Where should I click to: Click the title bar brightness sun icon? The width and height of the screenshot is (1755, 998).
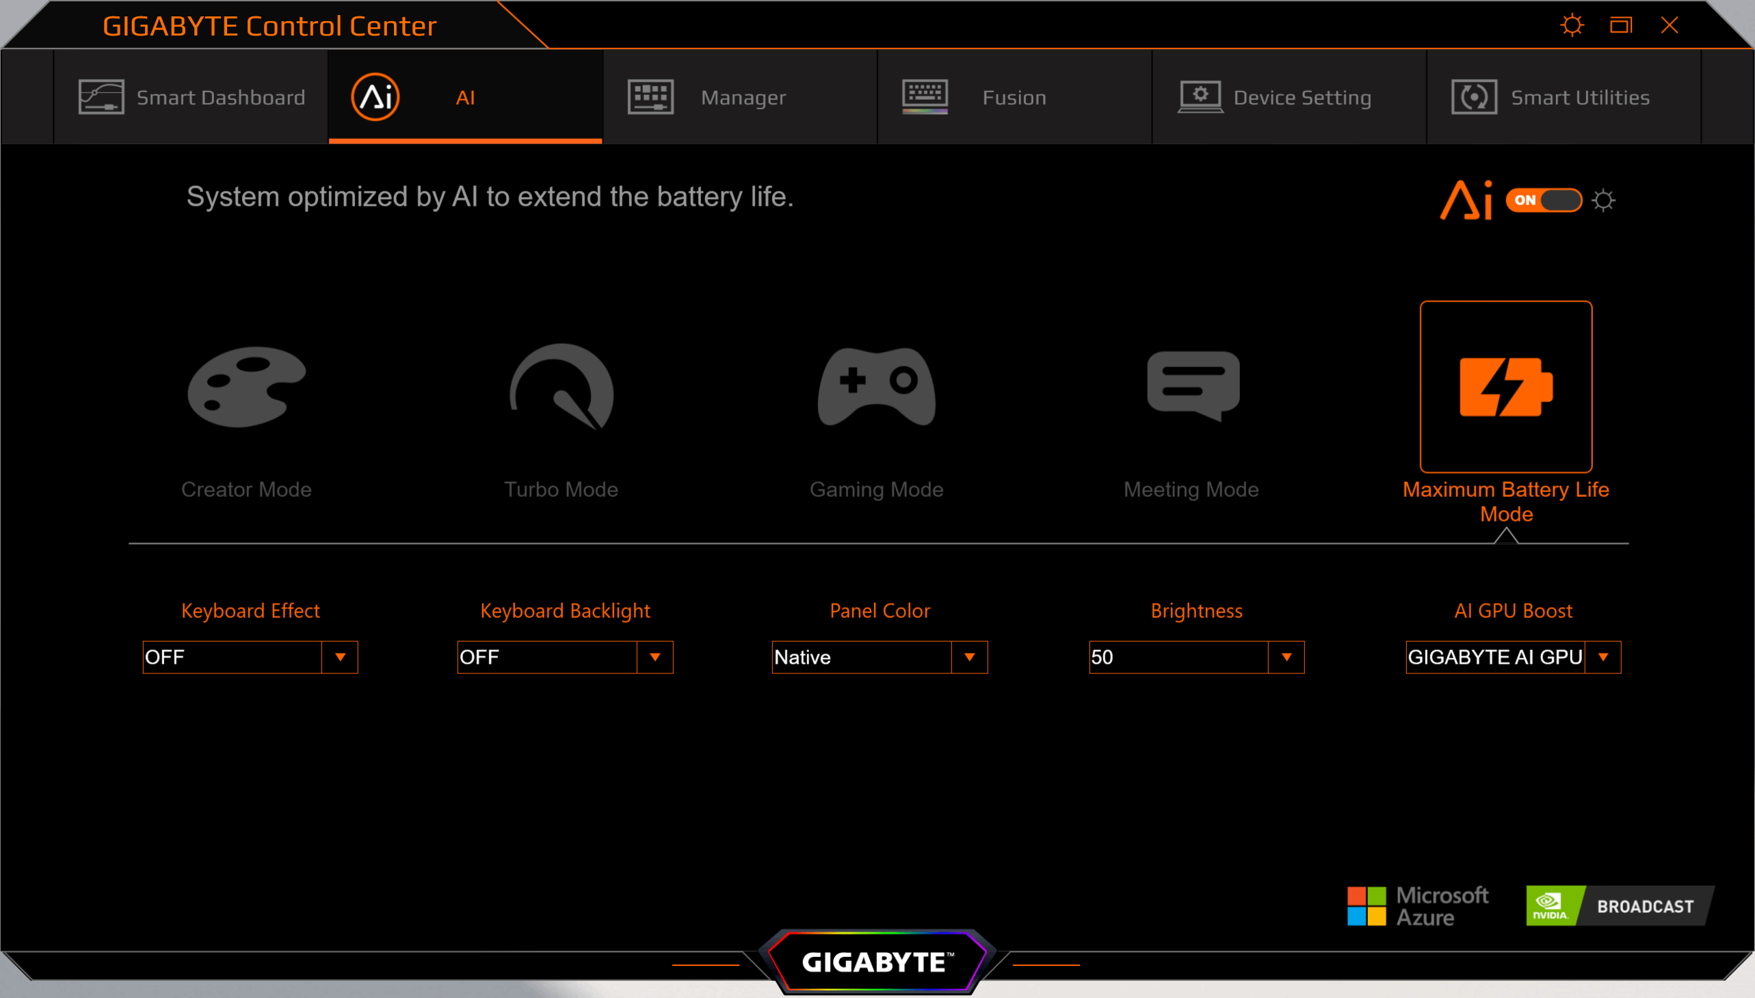[1572, 26]
